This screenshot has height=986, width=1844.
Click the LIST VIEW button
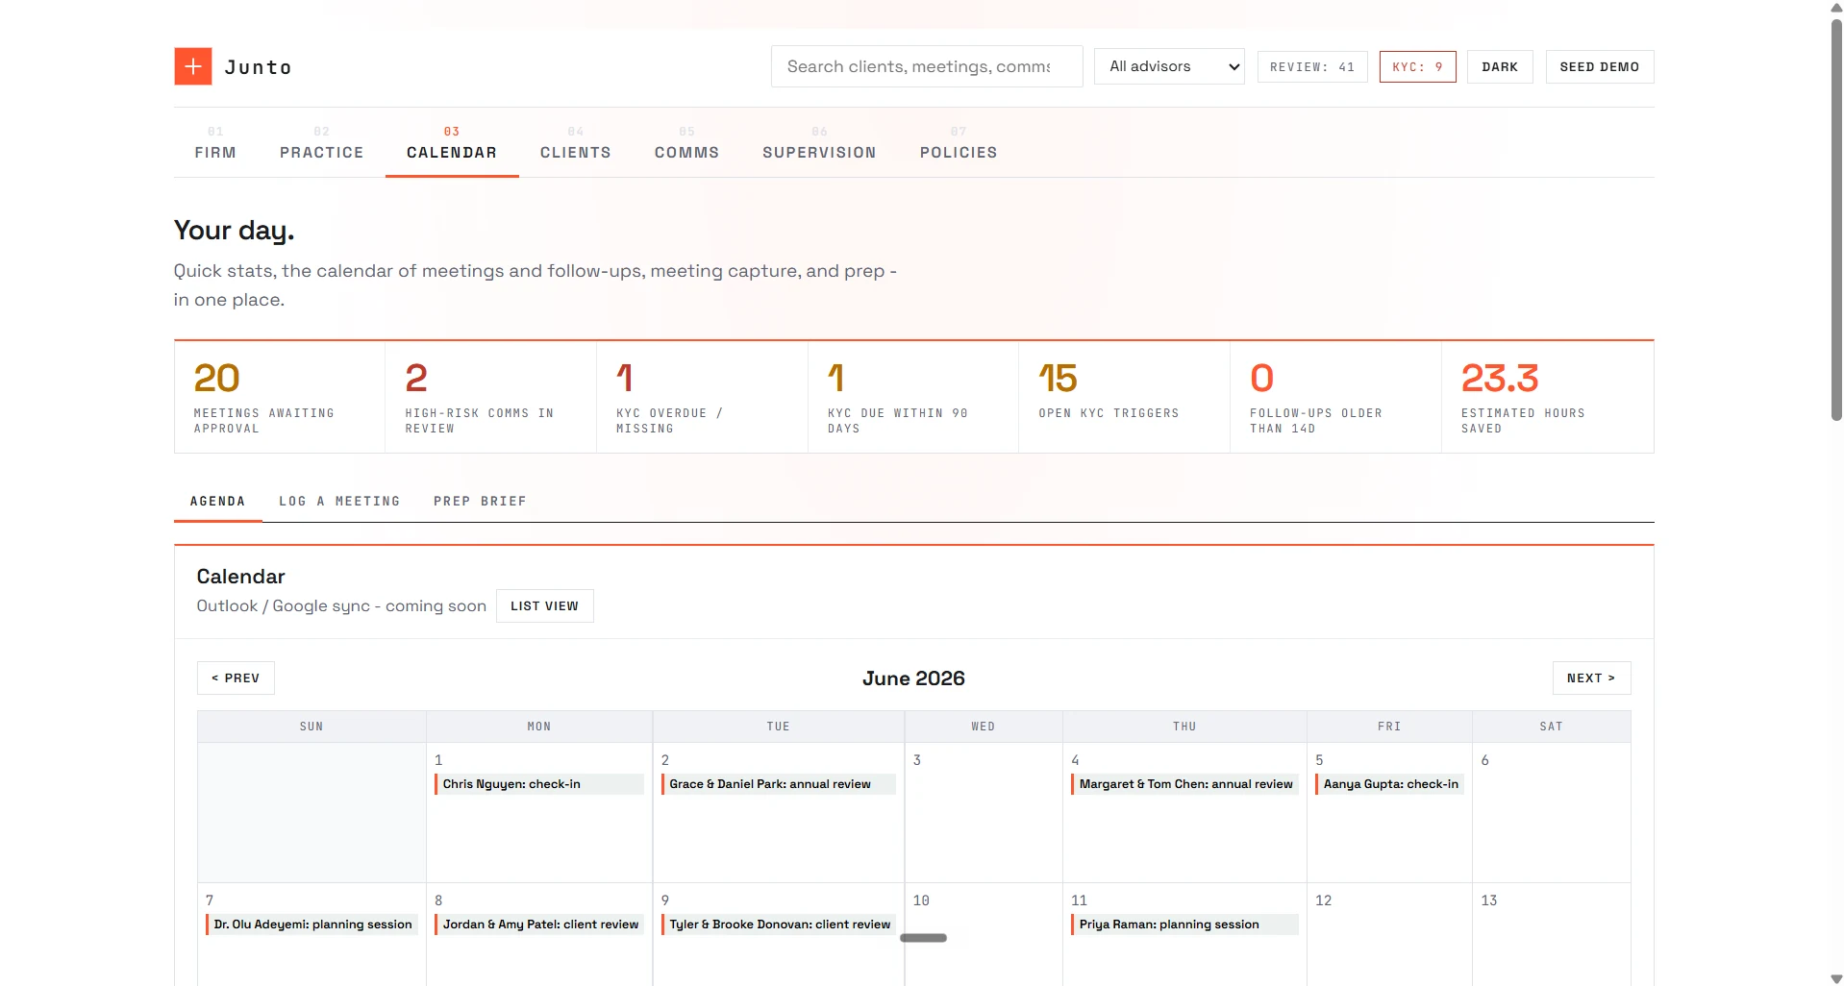544,605
